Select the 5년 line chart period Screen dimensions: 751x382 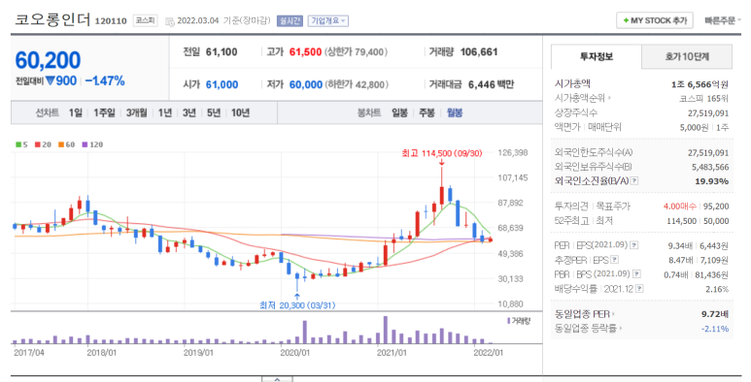click(x=214, y=112)
